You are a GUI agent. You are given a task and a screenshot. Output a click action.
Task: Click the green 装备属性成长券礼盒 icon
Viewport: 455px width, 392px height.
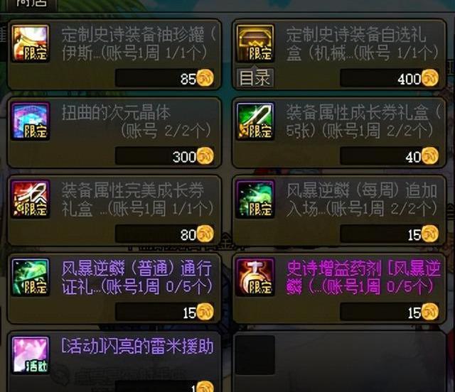255,121
